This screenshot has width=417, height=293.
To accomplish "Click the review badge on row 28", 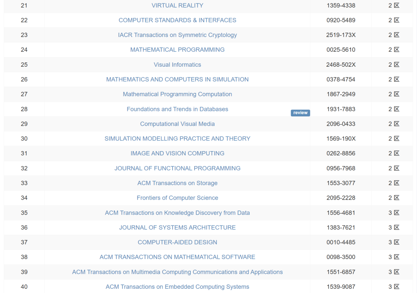I will [x=300, y=113].
